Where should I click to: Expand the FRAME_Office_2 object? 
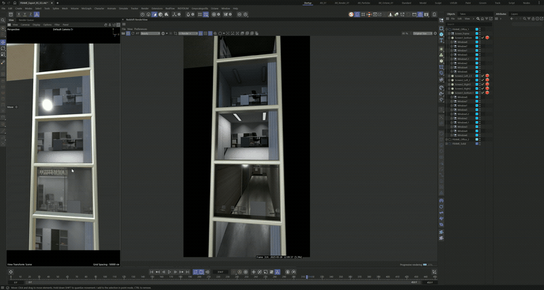(447, 140)
